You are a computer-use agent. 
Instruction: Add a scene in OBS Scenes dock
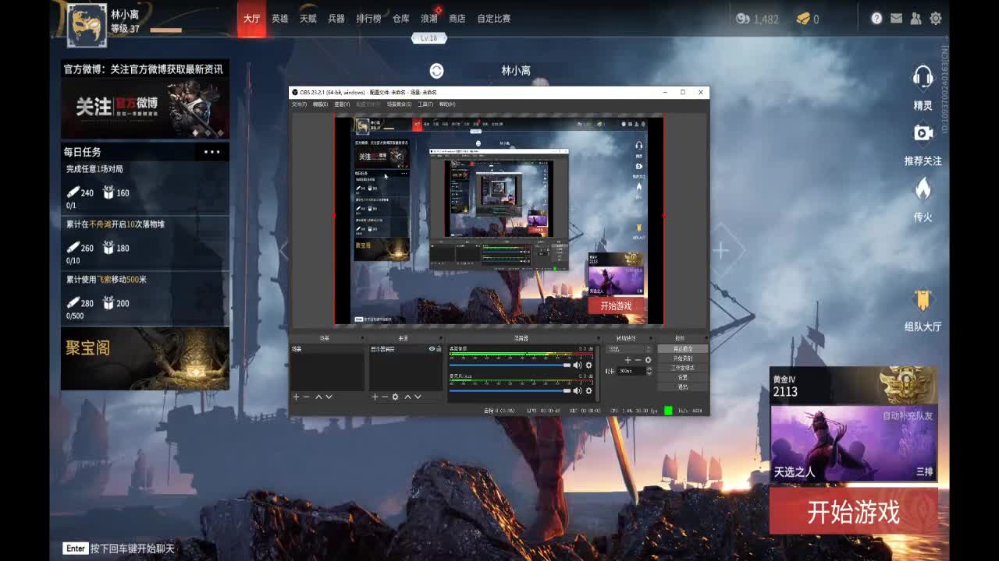296,397
